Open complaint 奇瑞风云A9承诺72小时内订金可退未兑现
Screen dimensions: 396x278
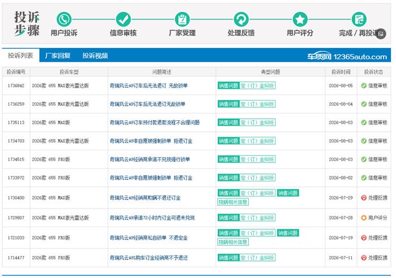(x=152, y=218)
